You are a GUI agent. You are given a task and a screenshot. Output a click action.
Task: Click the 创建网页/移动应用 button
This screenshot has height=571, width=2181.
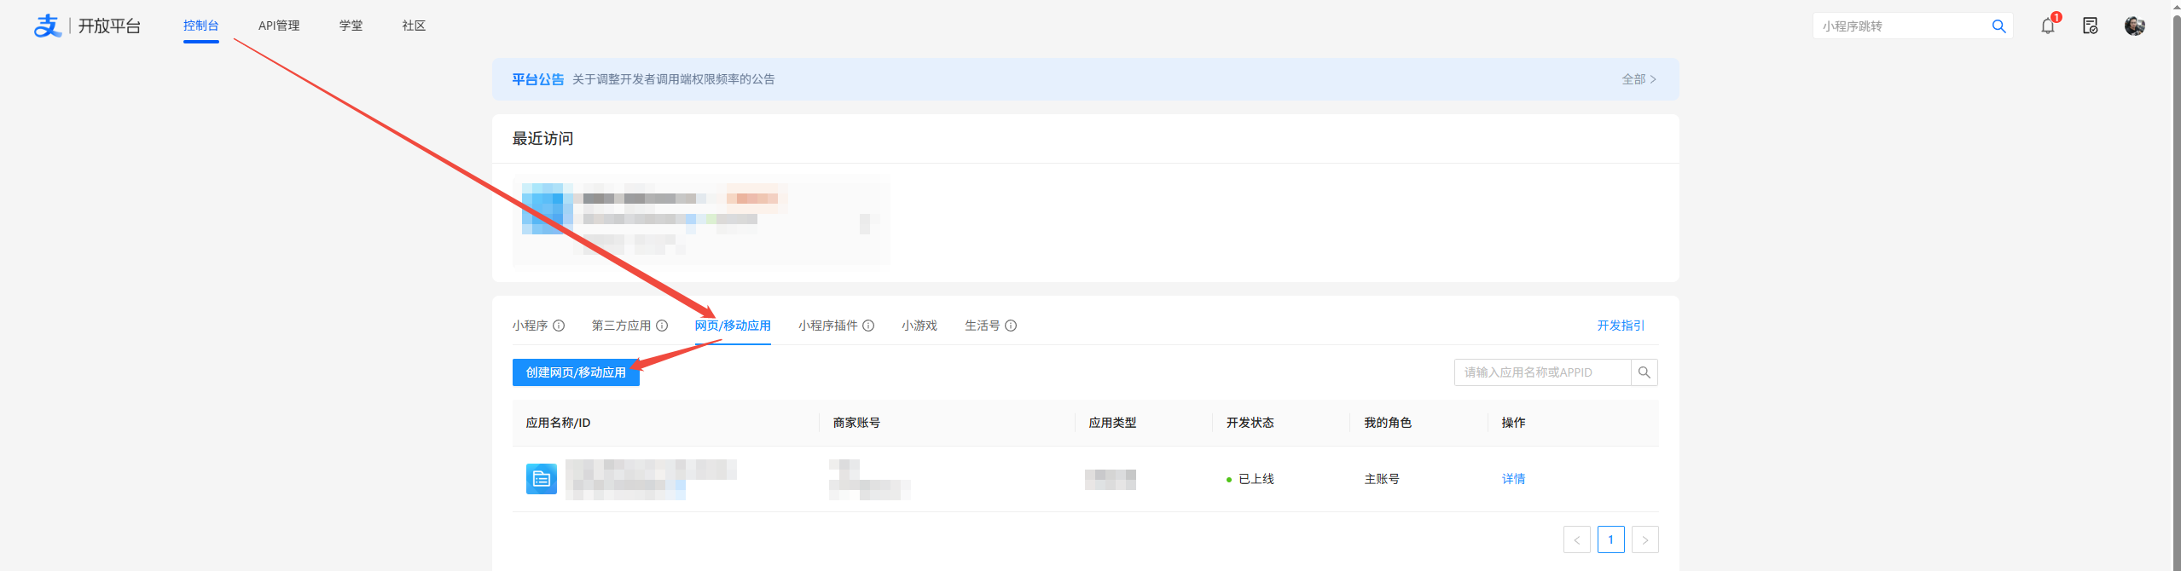576,372
